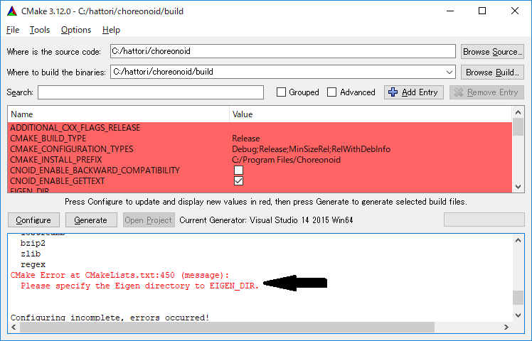Click the Name column header

point(118,114)
